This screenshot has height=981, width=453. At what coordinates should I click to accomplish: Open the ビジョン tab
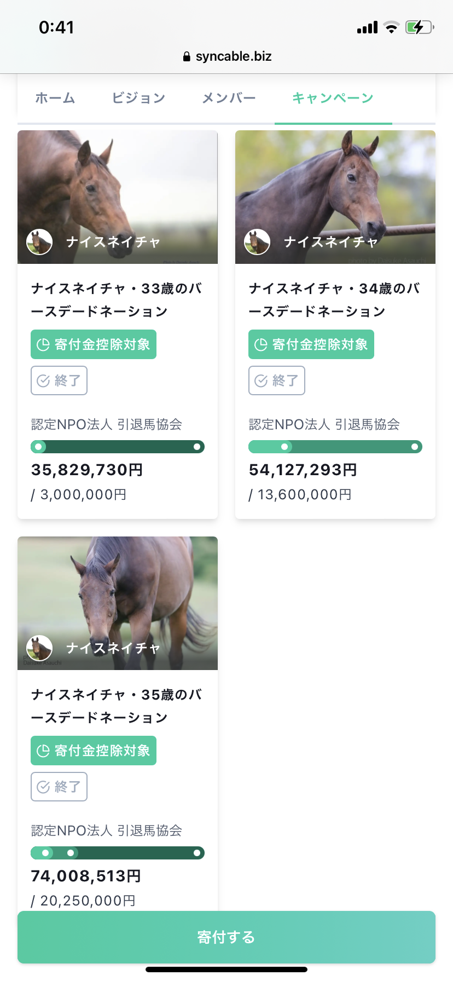click(x=138, y=98)
